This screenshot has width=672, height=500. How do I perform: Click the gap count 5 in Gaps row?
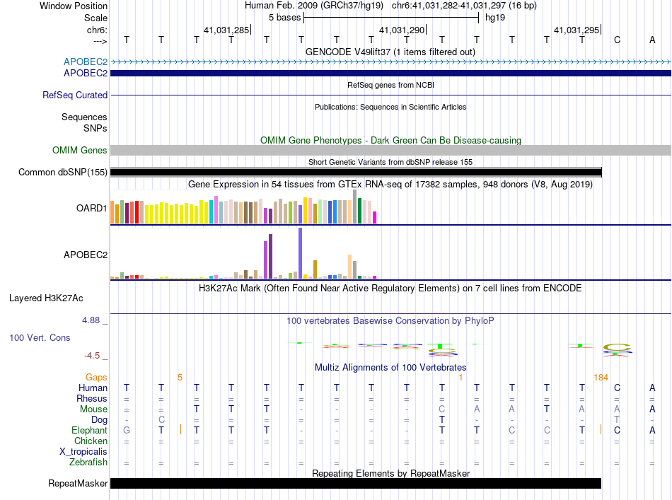point(180,378)
